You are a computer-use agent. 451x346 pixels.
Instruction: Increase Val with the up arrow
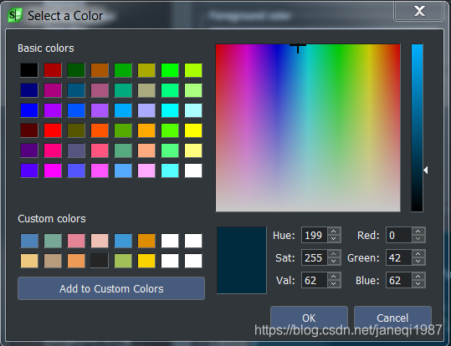[x=334, y=276]
